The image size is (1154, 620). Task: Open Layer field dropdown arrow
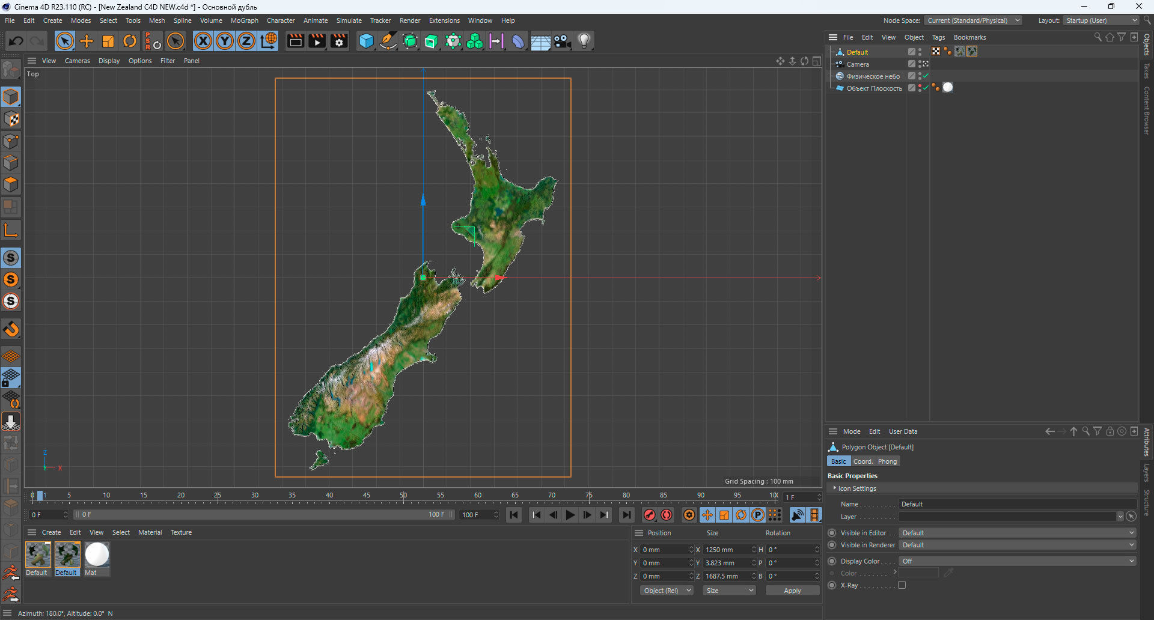(x=1120, y=517)
